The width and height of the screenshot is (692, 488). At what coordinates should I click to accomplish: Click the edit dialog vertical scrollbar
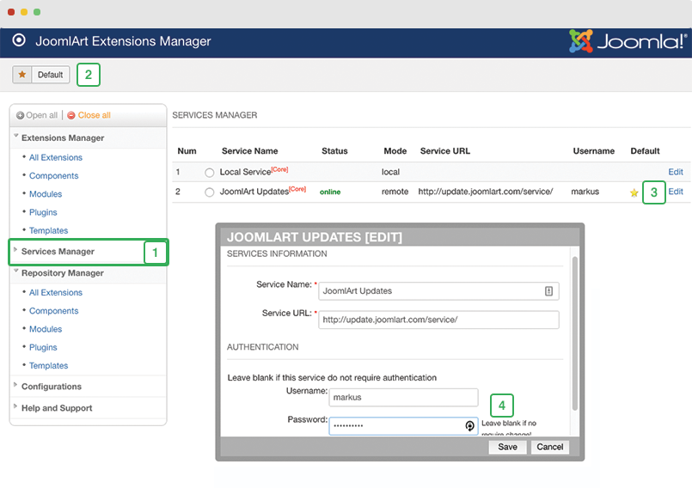click(574, 333)
